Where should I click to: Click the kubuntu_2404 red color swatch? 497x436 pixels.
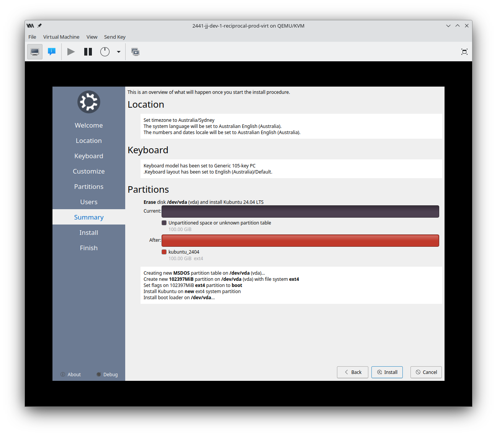164,252
